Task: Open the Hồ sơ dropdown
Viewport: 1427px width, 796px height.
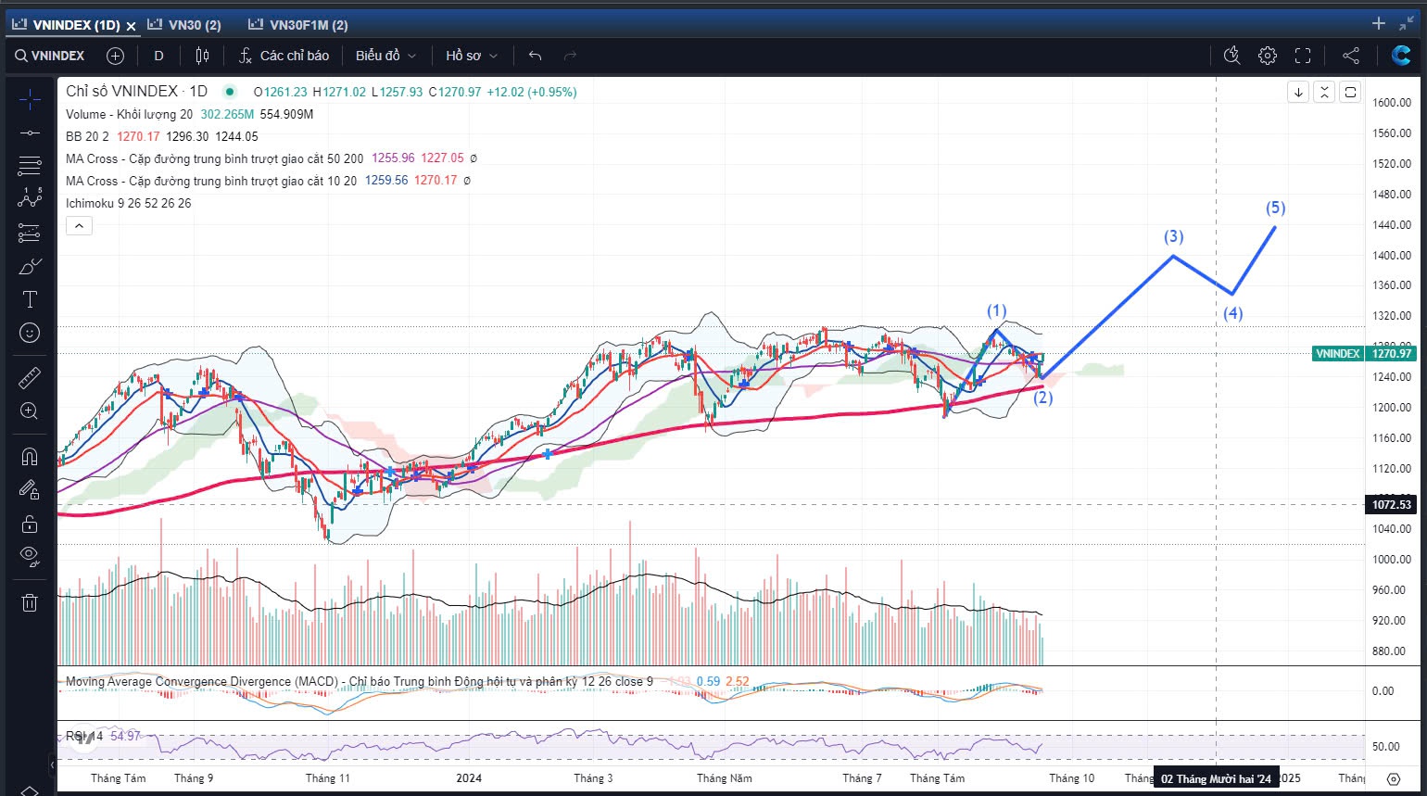Action: coord(472,56)
